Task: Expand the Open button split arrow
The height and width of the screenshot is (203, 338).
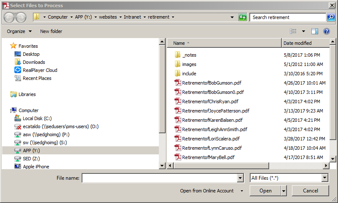Action: [x=283, y=191]
